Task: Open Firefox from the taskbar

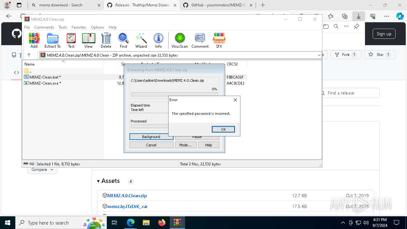Action: 162,223
